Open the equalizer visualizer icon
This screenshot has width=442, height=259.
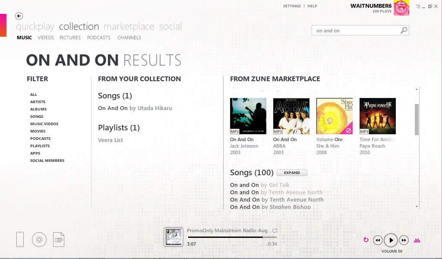point(417,240)
